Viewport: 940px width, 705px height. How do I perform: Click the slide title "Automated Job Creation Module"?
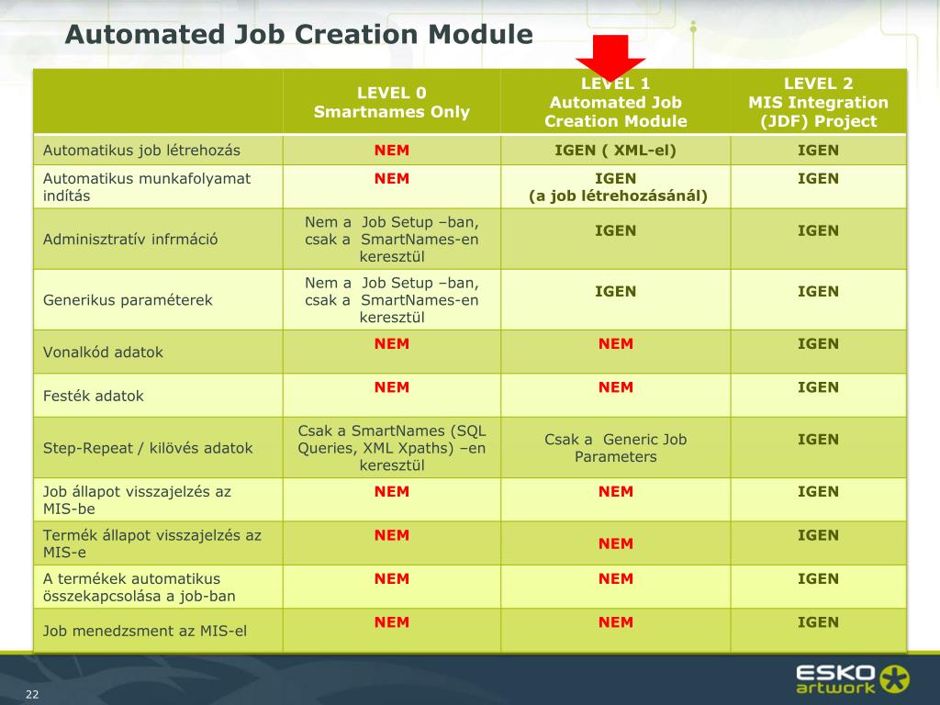click(x=298, y=34)
